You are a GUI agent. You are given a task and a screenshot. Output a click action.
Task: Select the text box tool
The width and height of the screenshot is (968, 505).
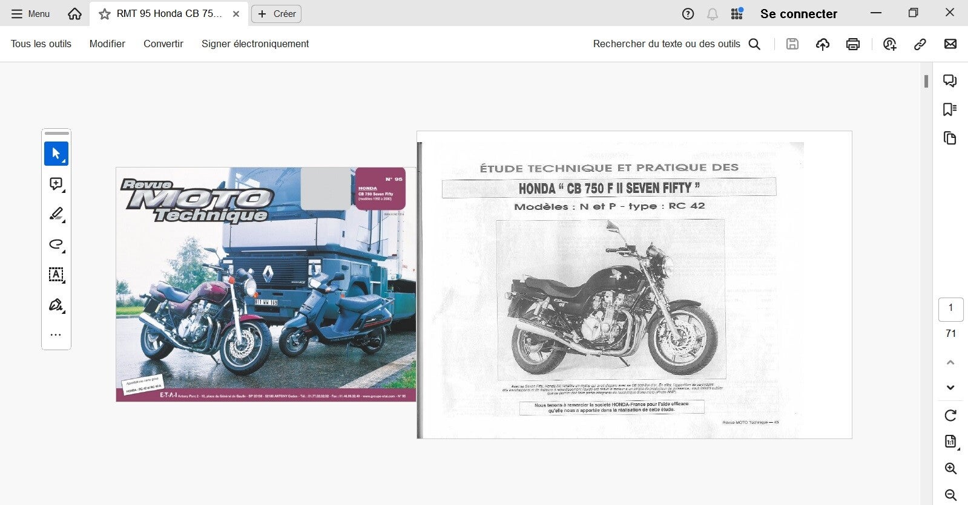pos(56,275)
